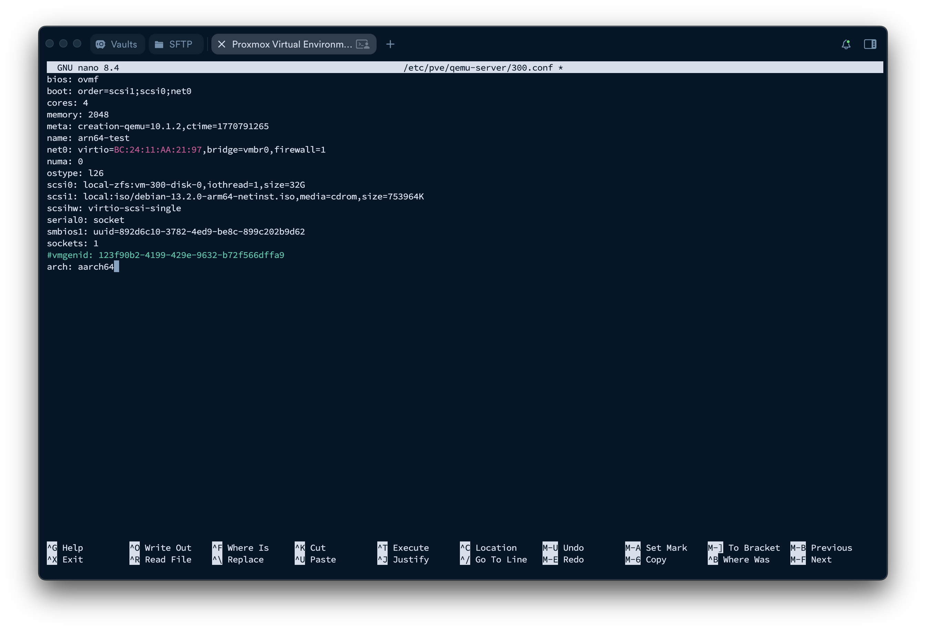Place cursor on the MAC address BC:24:11:AA:21:97
This screenshot has width=926, height=631.
coord(158,150)
